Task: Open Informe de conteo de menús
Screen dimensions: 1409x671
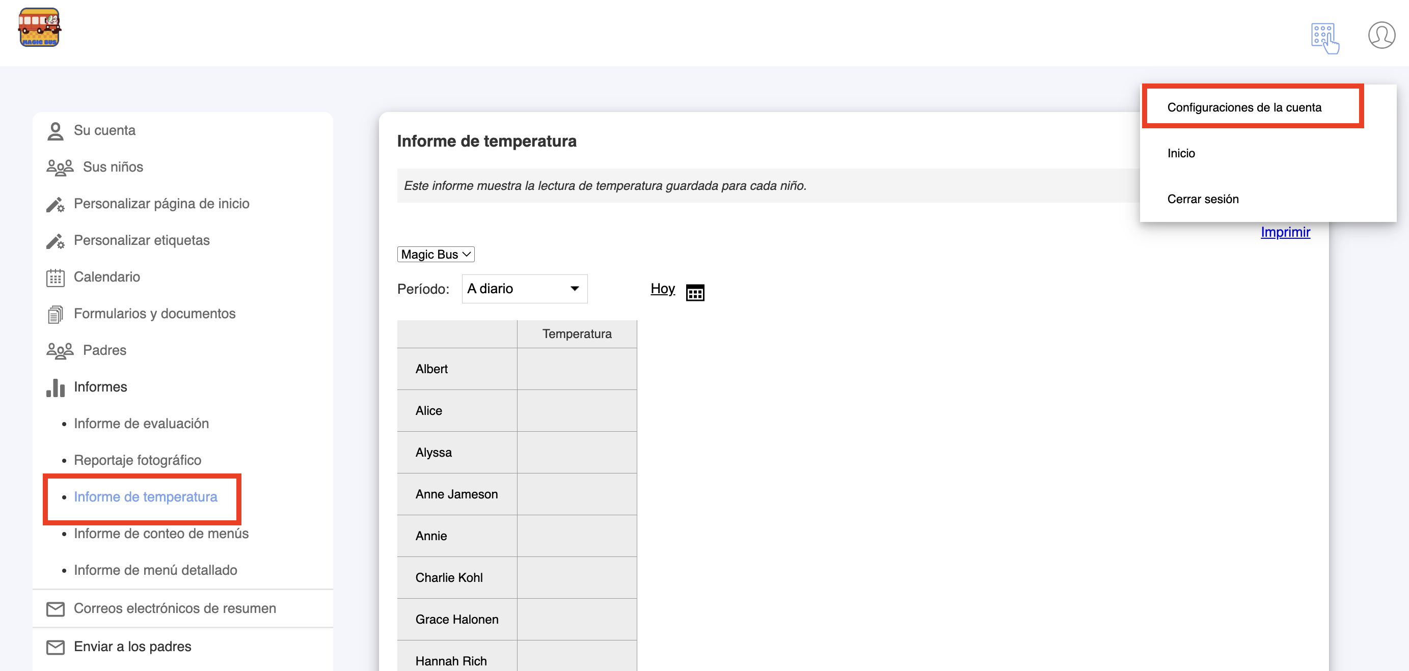Action: pyautogui.click(x=161, y=533)
